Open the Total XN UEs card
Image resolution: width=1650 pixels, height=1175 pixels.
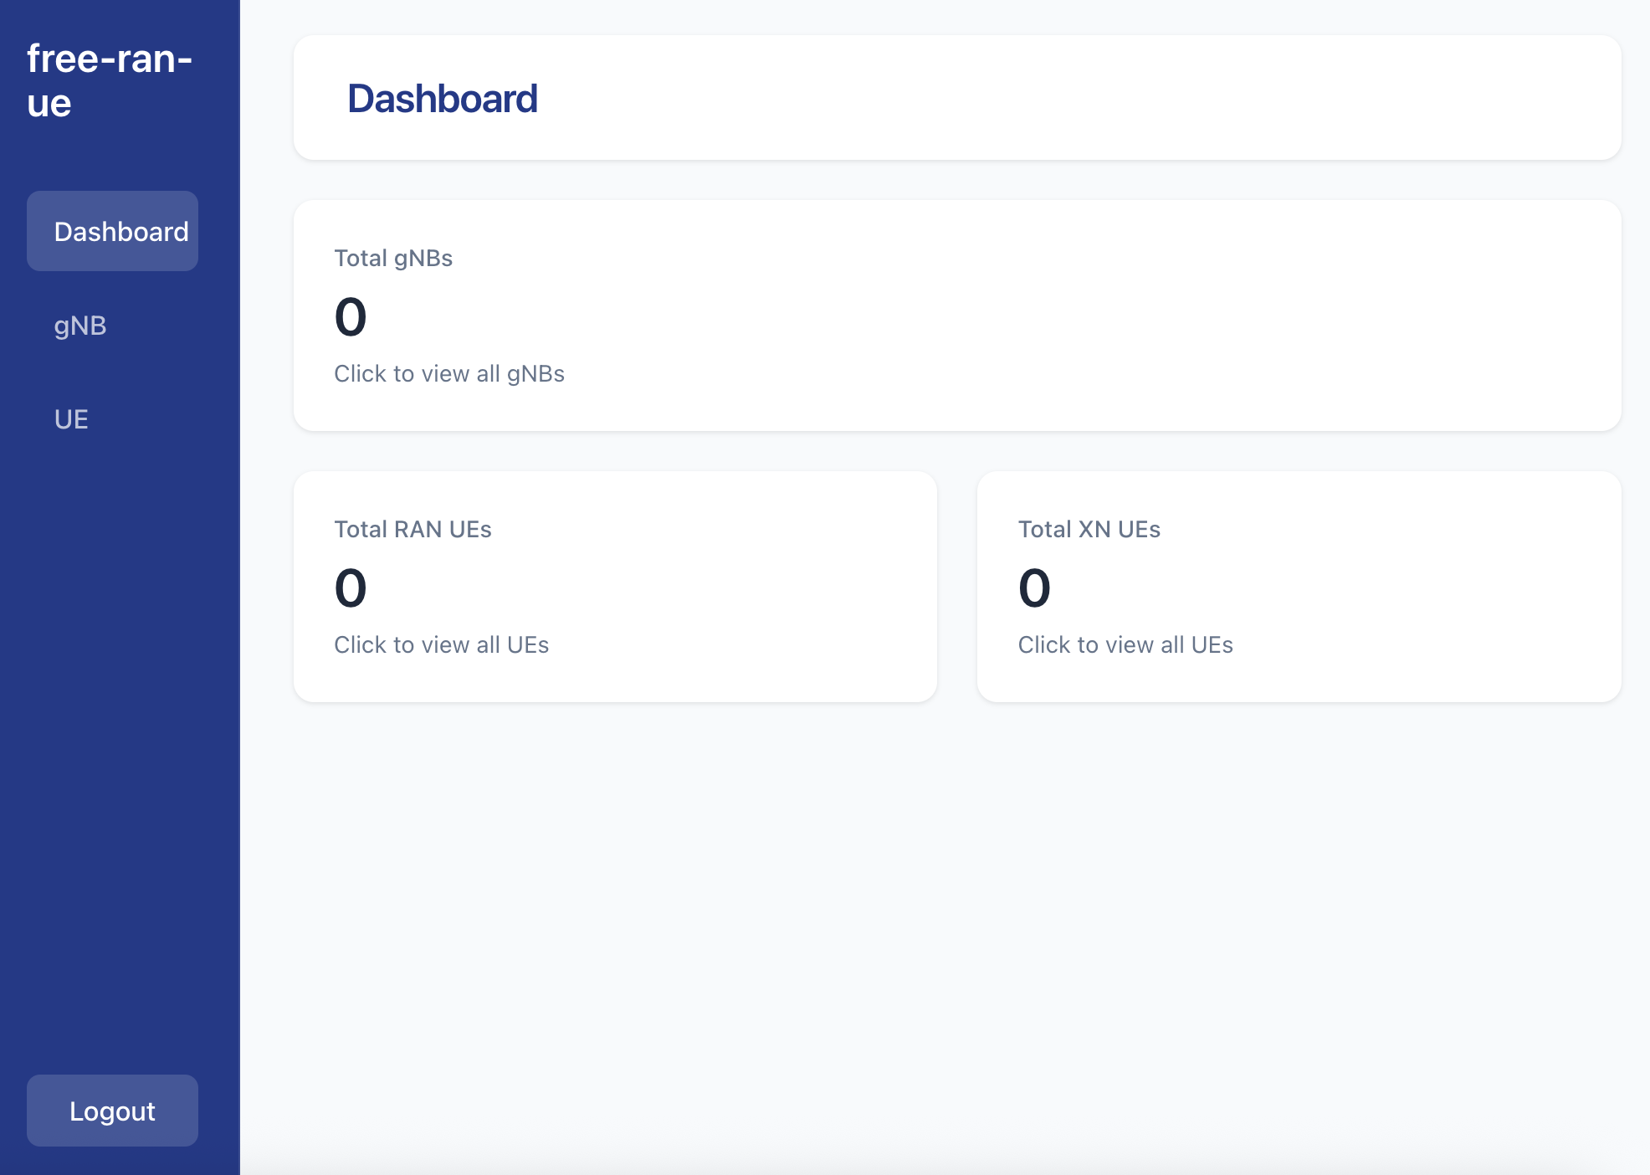(1299, 586)
